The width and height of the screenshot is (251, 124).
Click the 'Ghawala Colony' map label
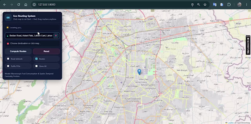click(x=120, y=107)
